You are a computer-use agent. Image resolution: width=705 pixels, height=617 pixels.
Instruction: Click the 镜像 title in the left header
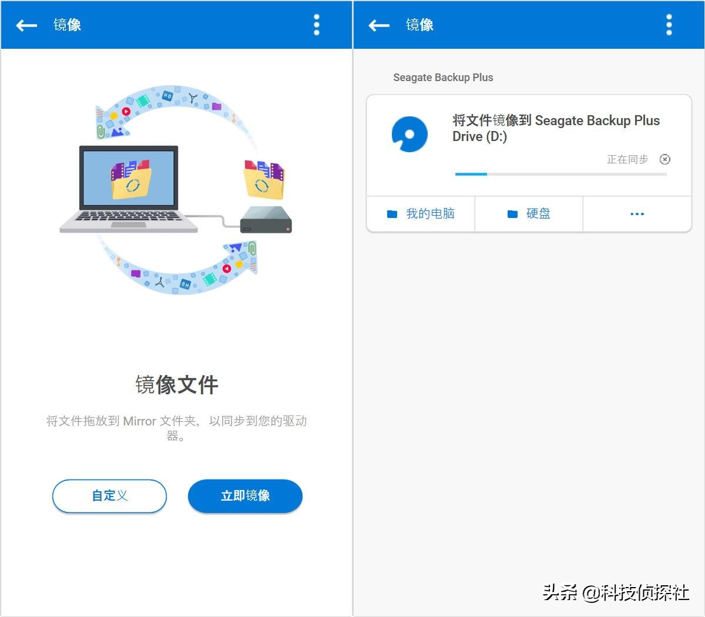coord(67,25)
